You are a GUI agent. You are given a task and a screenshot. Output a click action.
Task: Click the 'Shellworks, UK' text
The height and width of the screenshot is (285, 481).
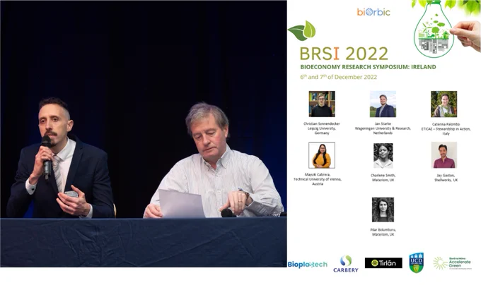coord(446,180)
